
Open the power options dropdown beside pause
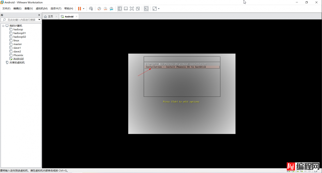click(84, 9)
